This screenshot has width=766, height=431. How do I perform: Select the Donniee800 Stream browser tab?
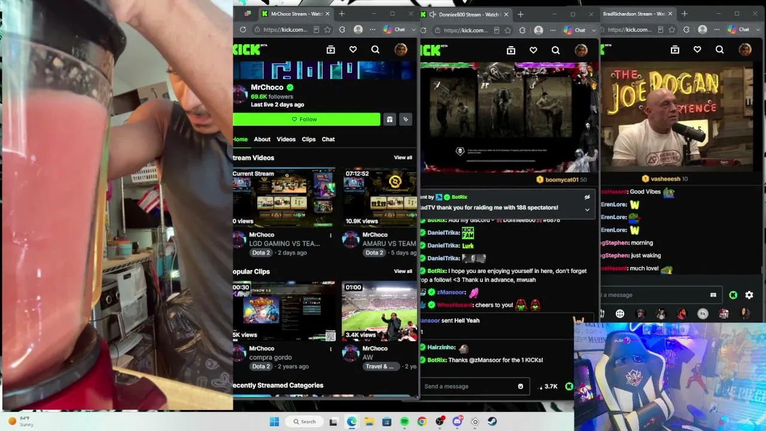tap(469, 14)
